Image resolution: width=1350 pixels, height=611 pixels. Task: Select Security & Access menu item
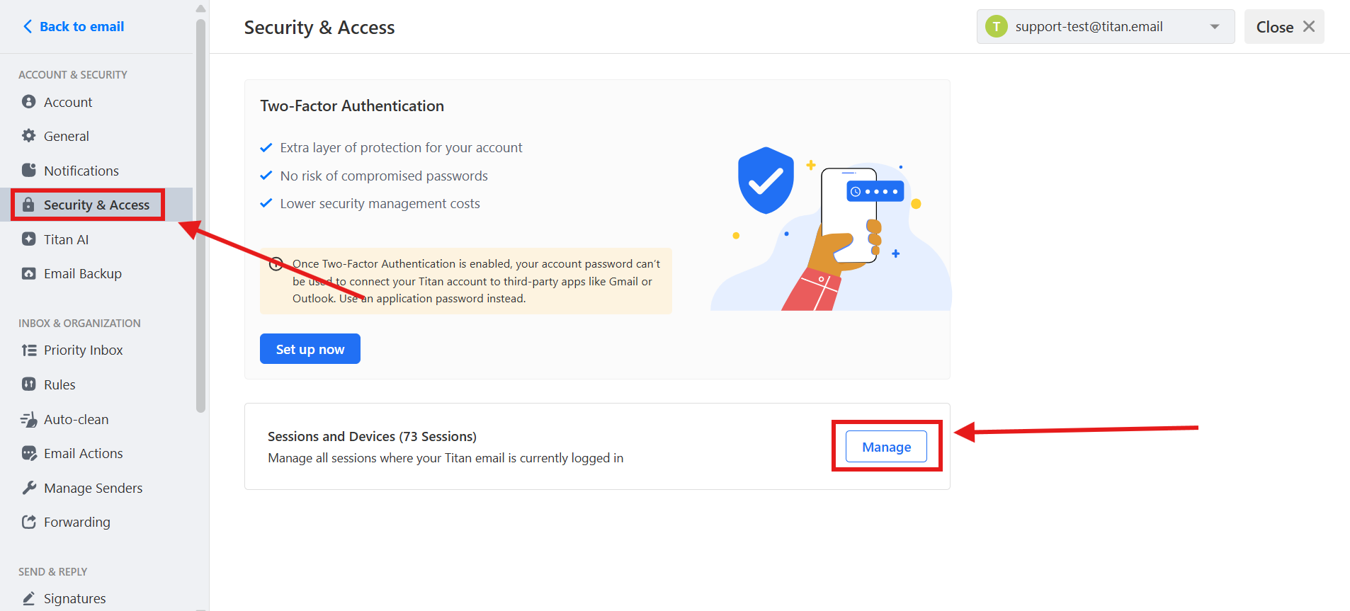click(96, 205)
